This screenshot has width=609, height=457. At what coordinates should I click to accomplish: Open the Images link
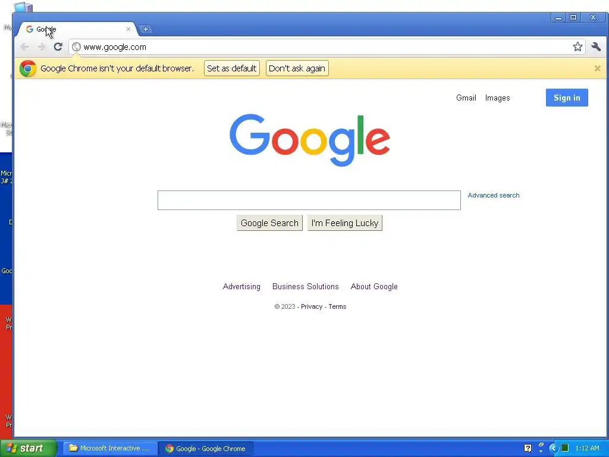[498, 98]
